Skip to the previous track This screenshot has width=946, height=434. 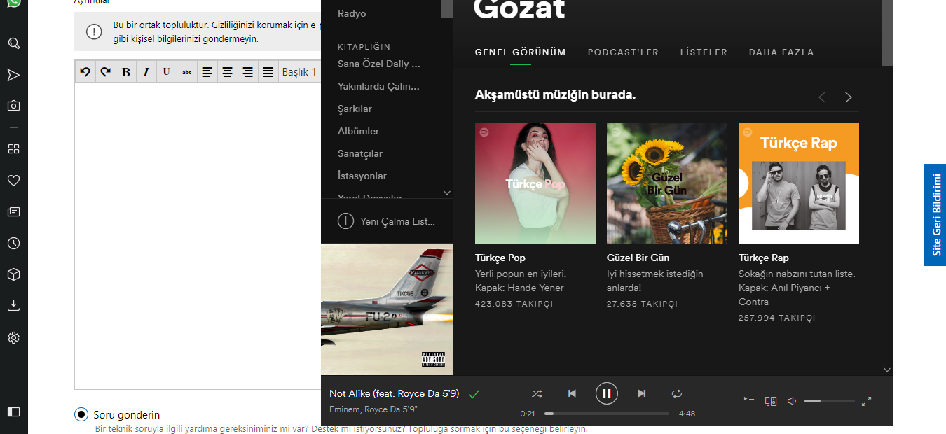[x=572, y=393]
